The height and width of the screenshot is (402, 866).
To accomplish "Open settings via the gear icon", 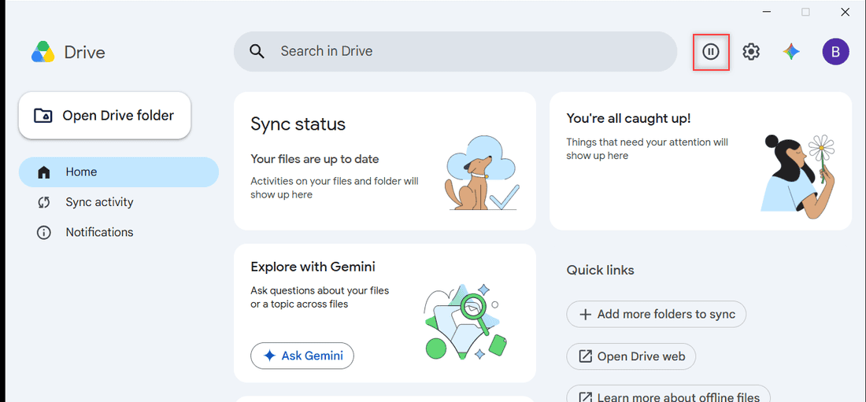I will pos(751,52).
